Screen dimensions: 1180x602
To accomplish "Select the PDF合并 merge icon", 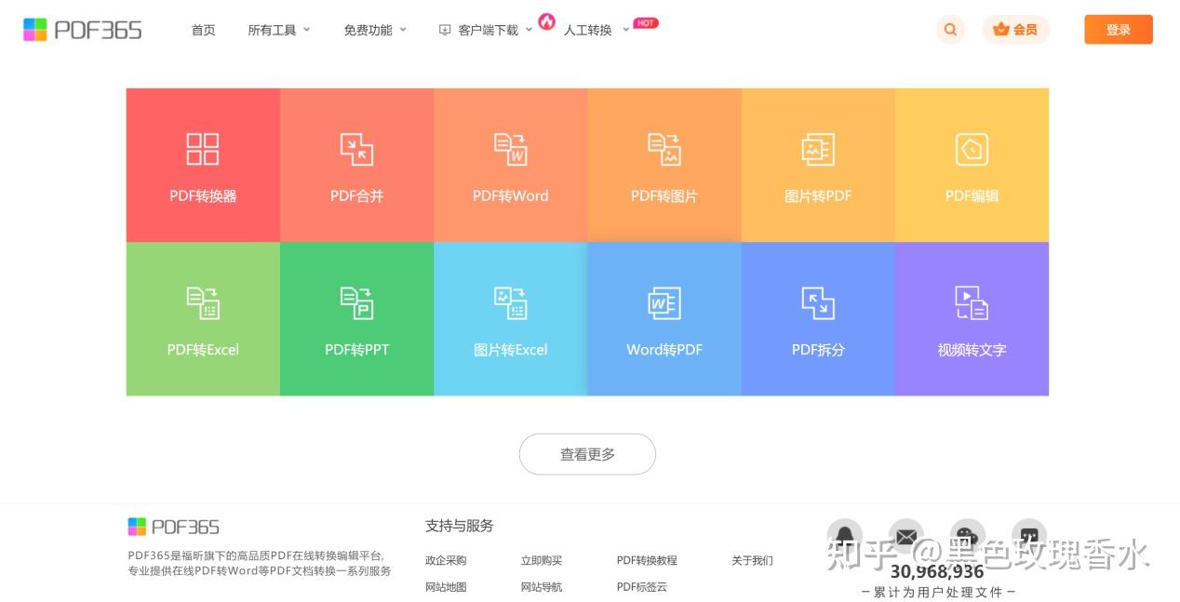I will point(356,149).
